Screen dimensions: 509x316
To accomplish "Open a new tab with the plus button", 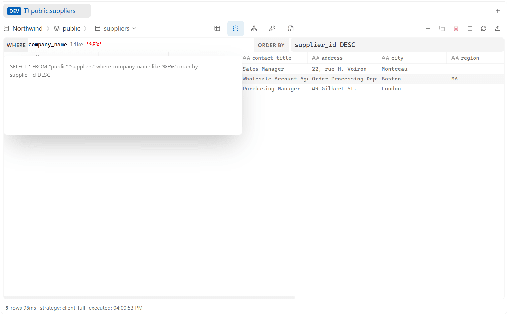I will click(498, 11).
